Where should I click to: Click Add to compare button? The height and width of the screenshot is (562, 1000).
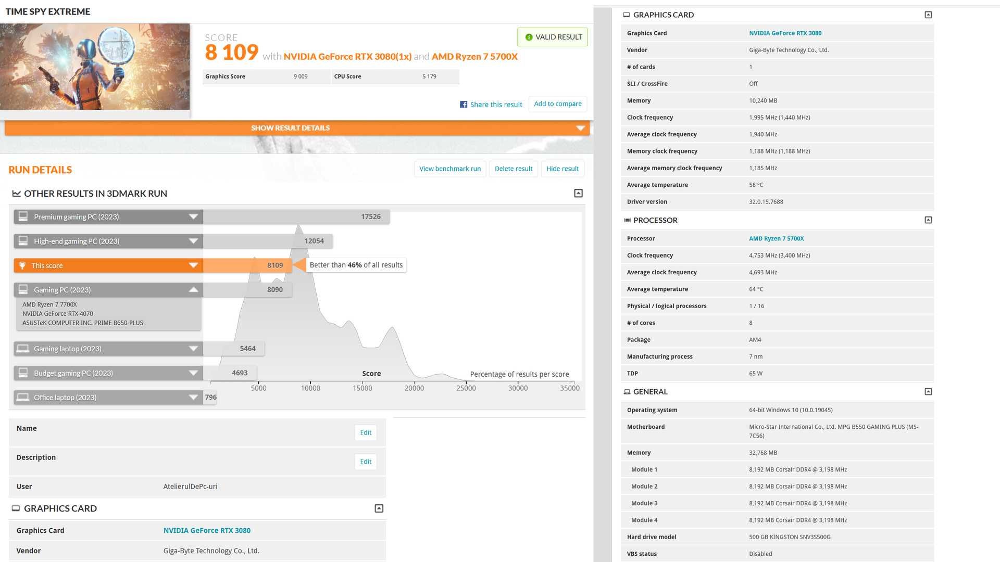tap(558, 104)
